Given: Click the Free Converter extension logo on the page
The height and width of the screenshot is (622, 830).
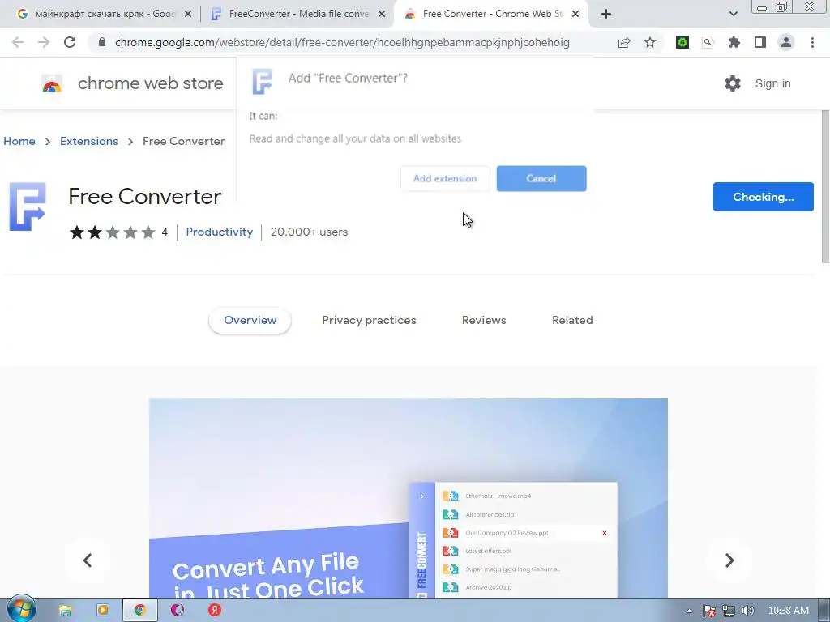Looking at the screenshot, I should [x=28, y=207].
